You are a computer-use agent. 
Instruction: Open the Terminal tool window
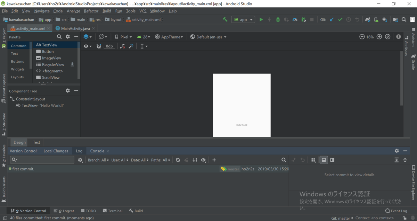pos(113,211)
